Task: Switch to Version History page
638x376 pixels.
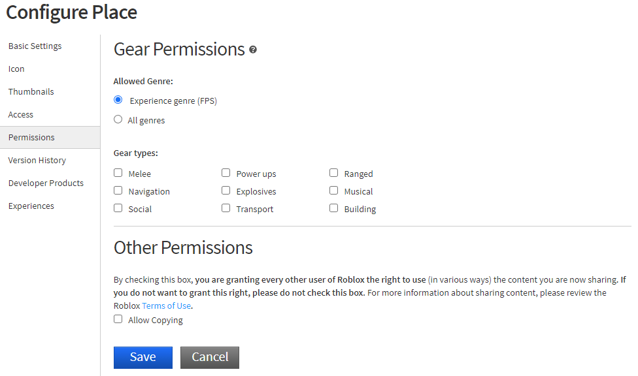Action: point(37,161)
